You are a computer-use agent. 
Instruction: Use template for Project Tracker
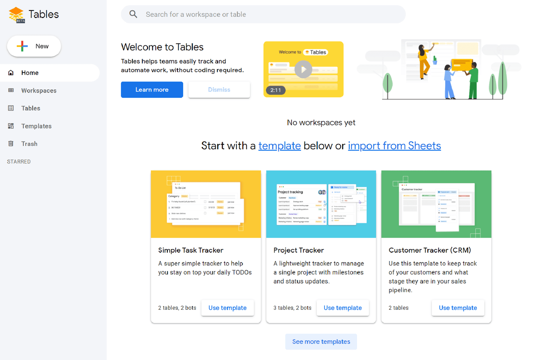343,308
